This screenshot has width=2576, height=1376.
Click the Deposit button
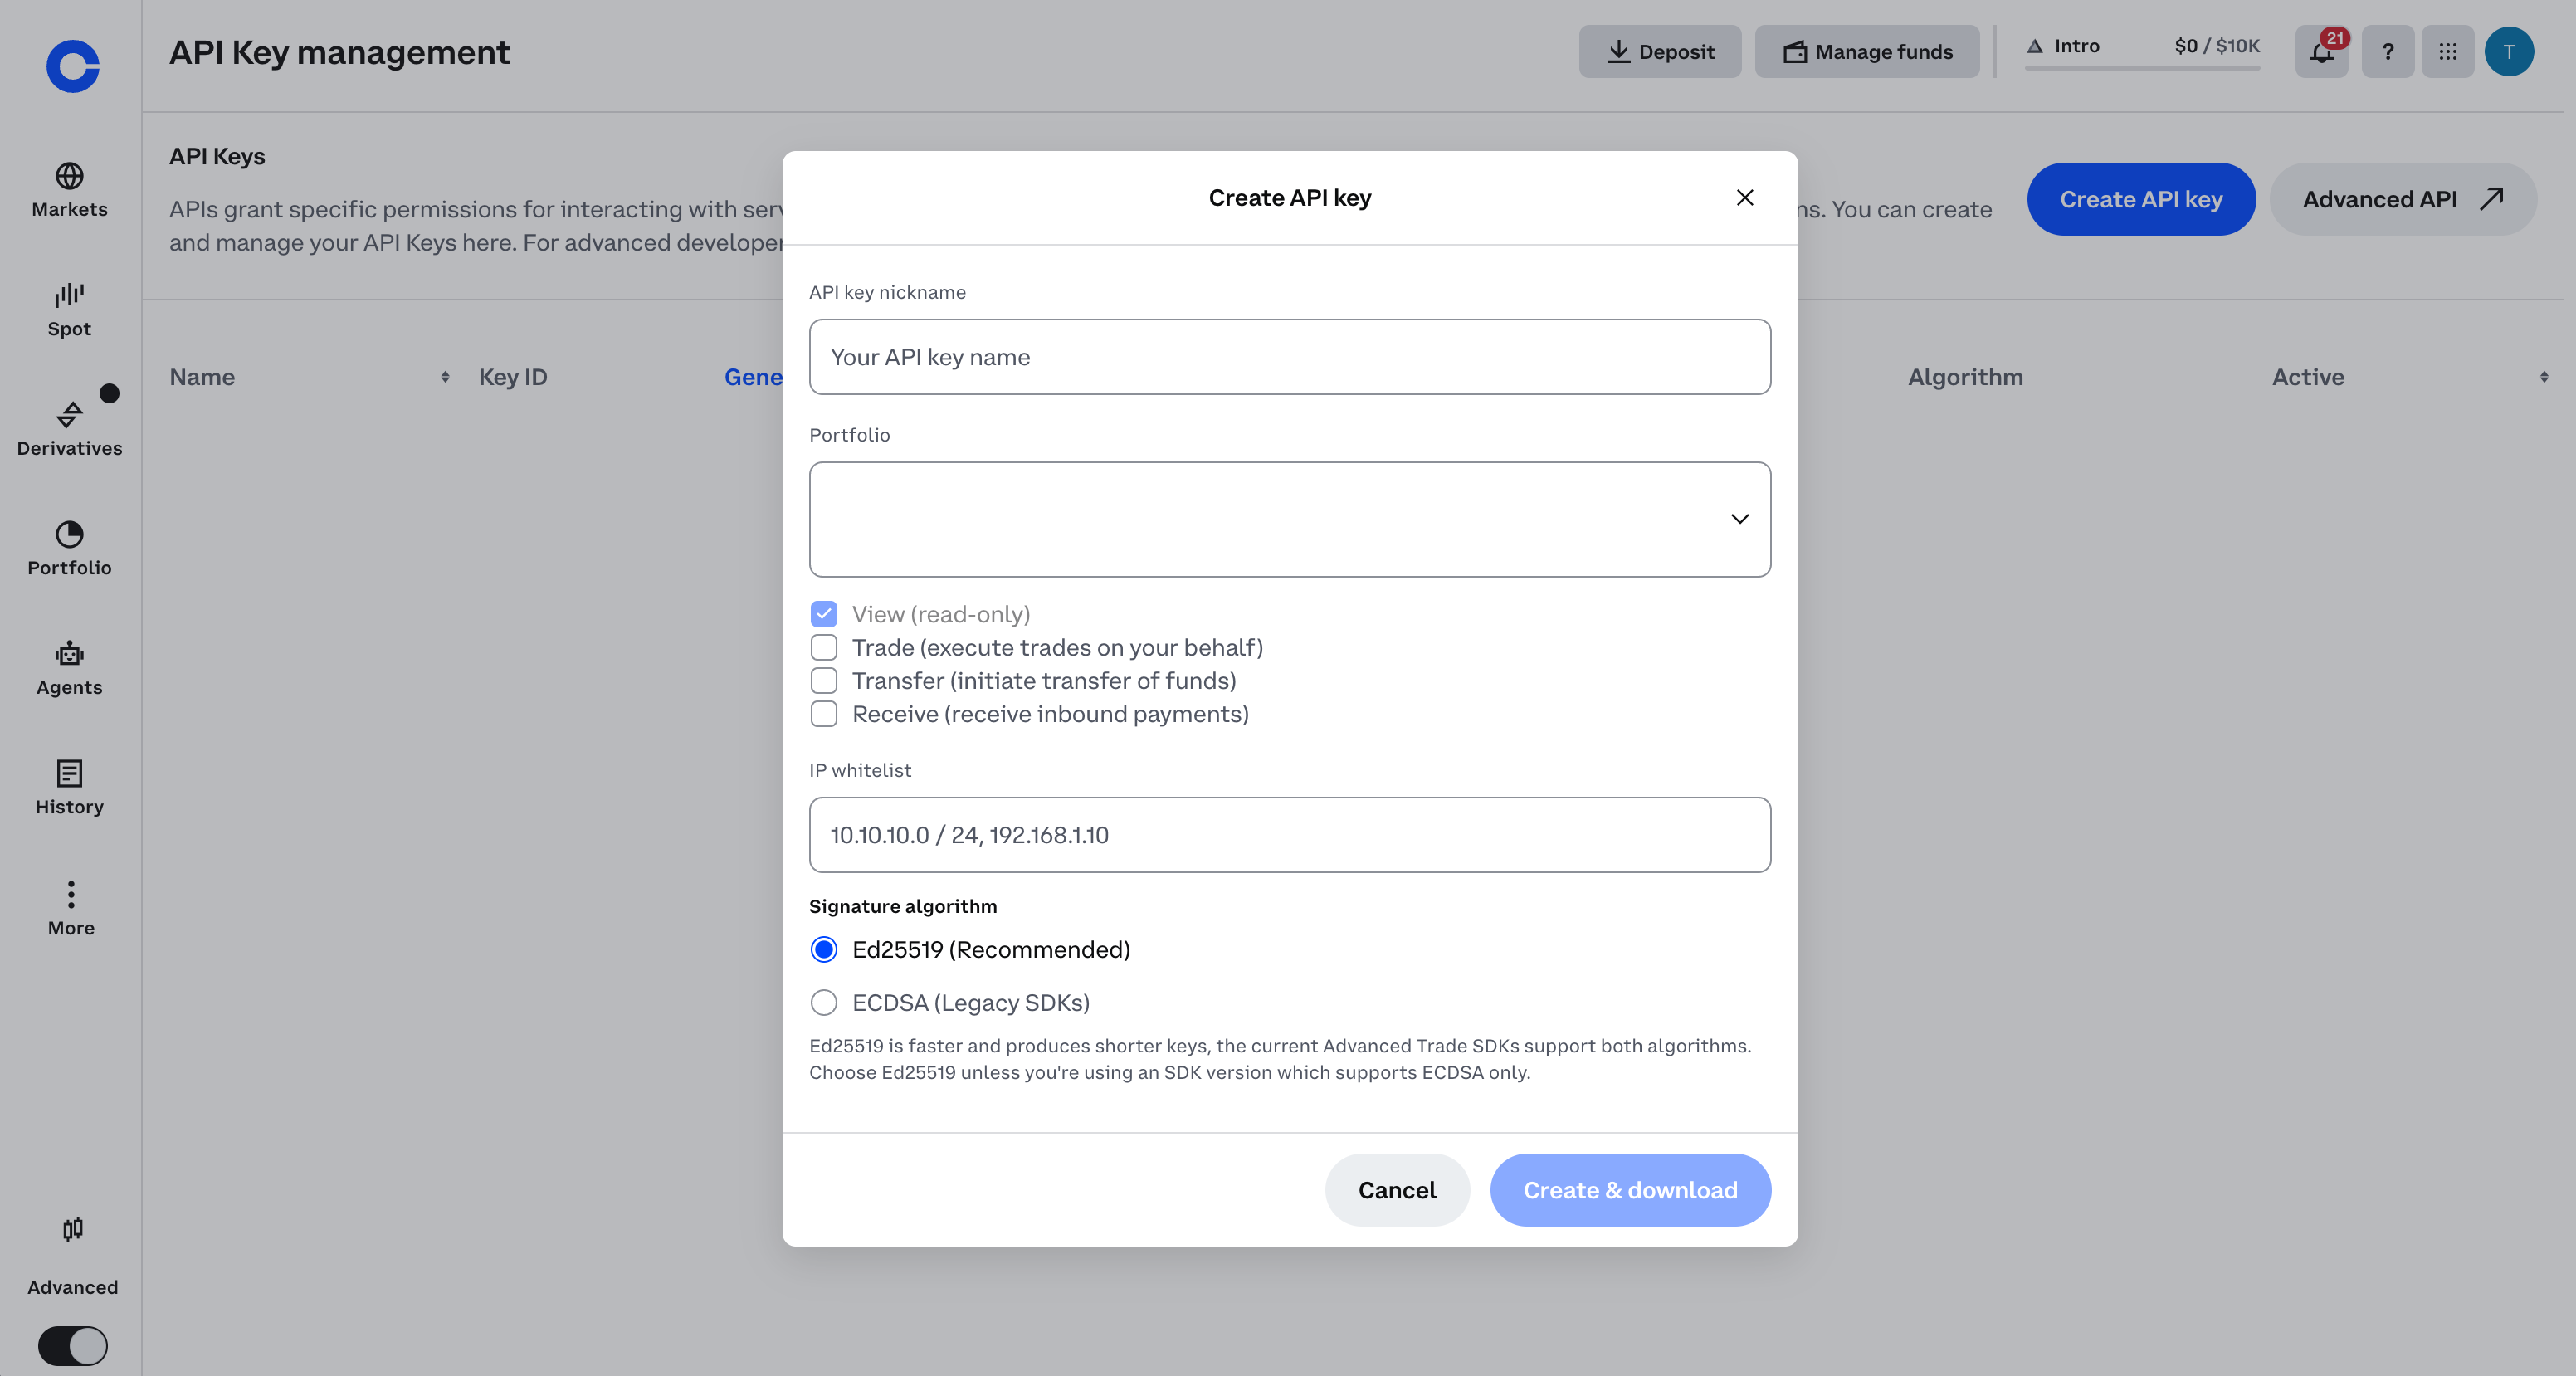coord(1660,51)
